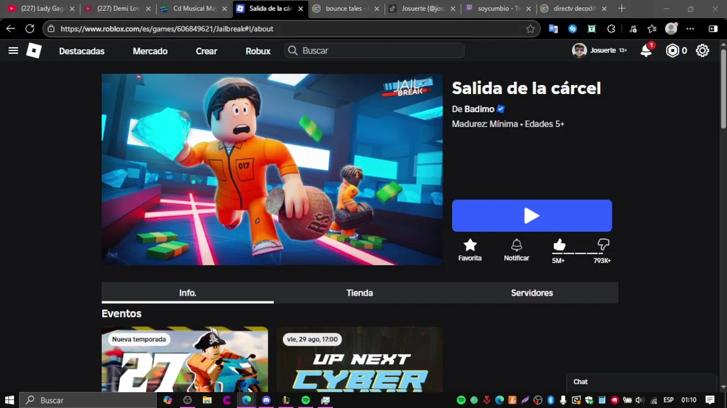Open the Chat panel
This screenshot has width=727, height=408.
[x=642, y=382]
